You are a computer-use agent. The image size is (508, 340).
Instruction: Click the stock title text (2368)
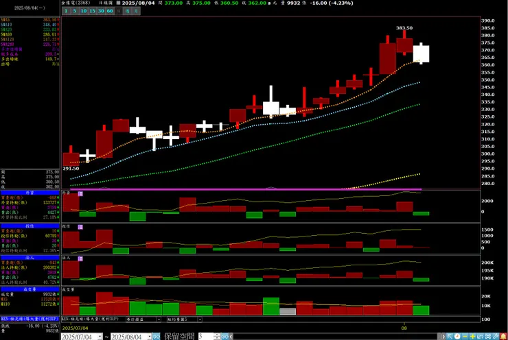click(x=76, y=3)
